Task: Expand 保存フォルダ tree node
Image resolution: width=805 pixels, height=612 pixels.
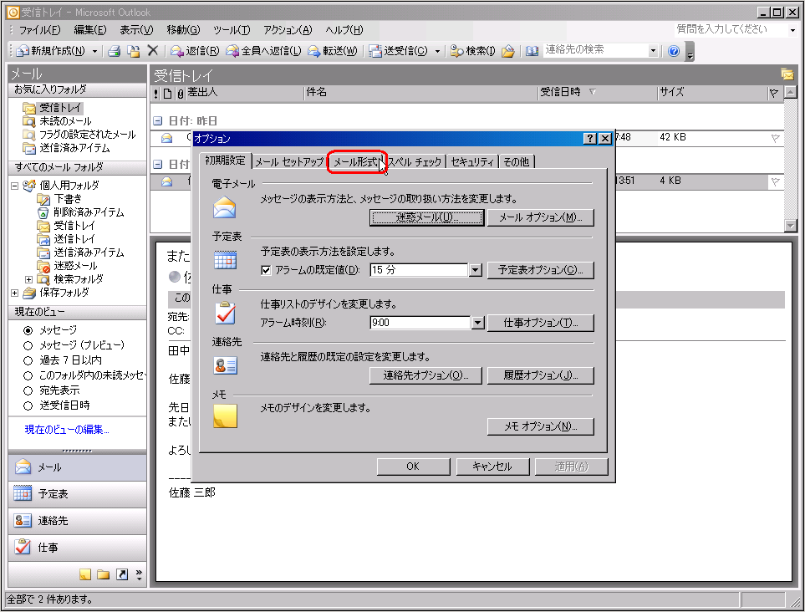Action: pyautogui.click(x=14, y=293)
